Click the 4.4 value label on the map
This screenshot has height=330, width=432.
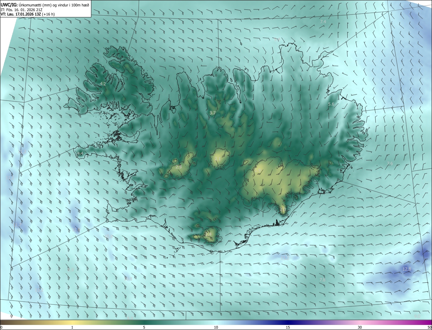pos(80,154)
